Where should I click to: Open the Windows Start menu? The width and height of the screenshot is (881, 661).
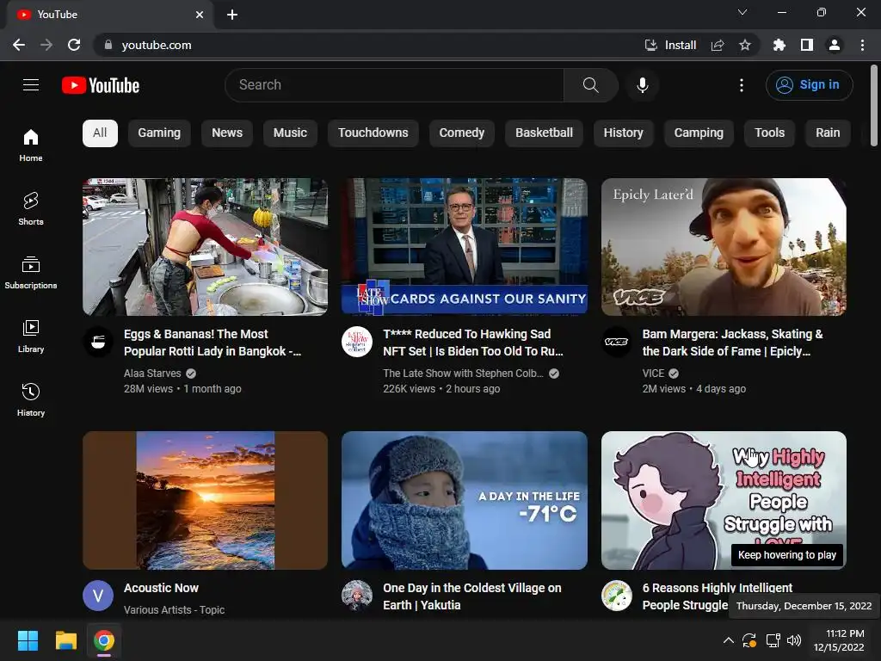tap(28, 640)
